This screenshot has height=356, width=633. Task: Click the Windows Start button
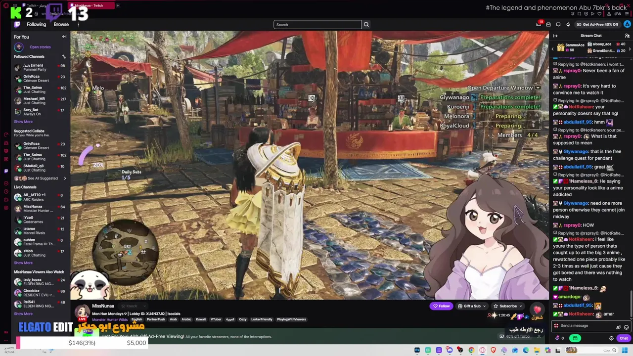point(625,350)
